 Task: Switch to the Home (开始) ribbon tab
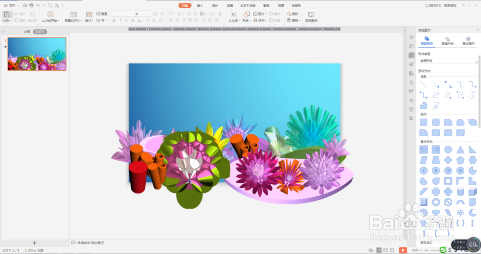185,5
